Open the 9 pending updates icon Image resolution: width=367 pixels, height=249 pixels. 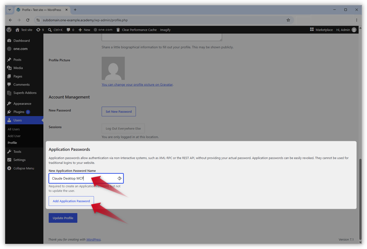point(40,30)
